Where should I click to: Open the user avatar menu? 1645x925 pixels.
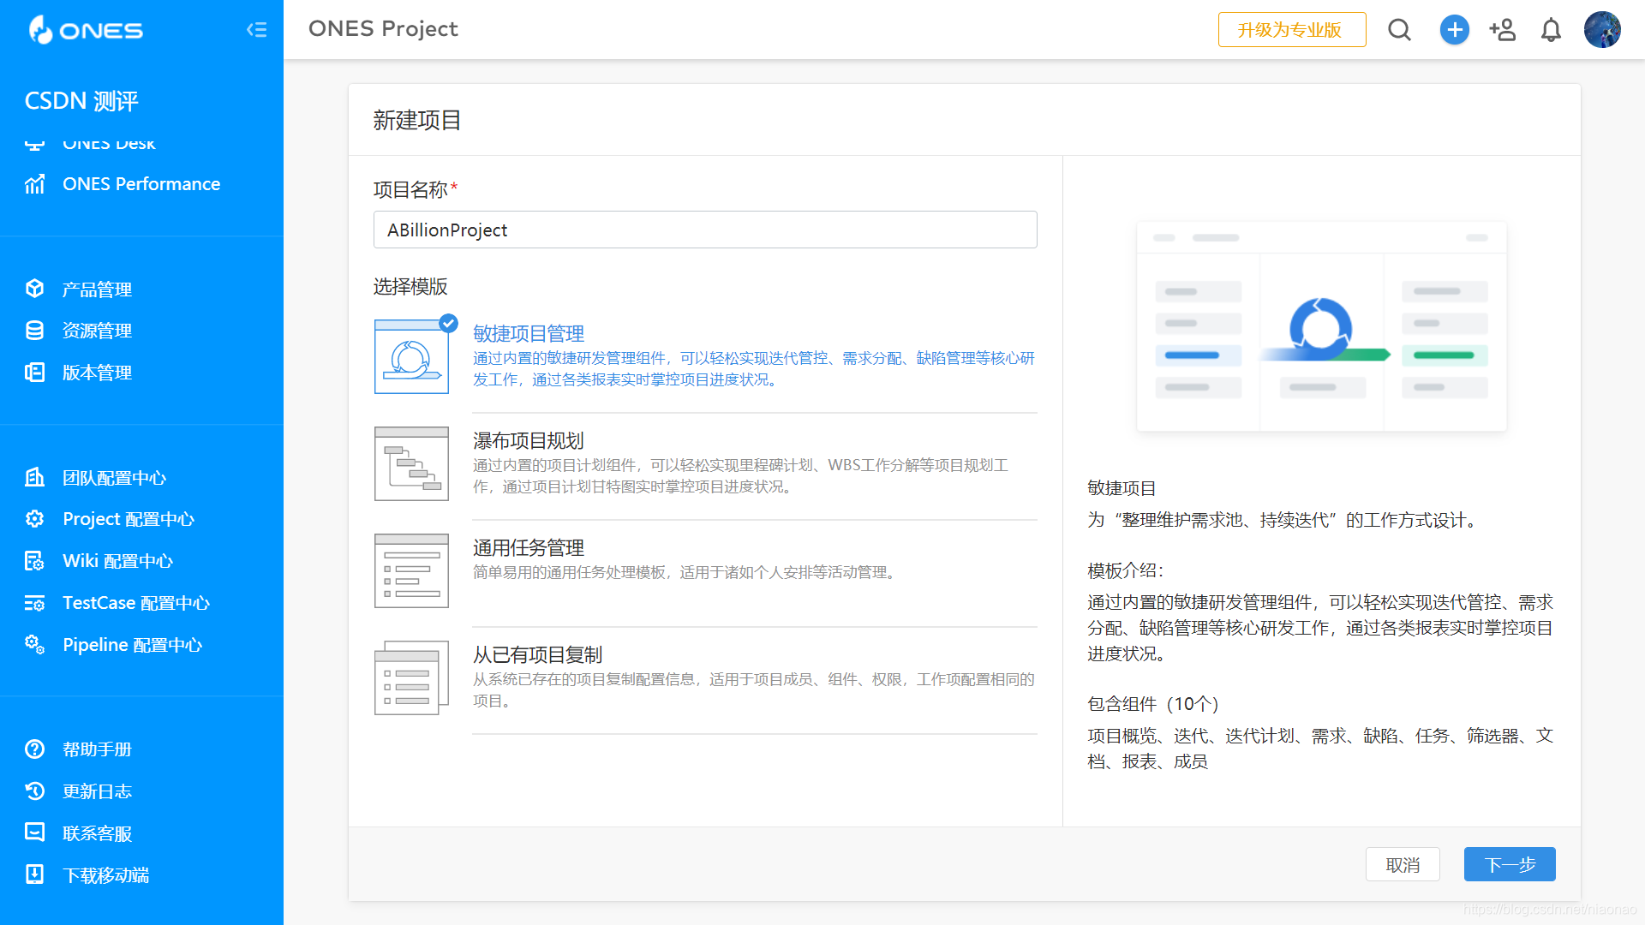point(1601,30)
